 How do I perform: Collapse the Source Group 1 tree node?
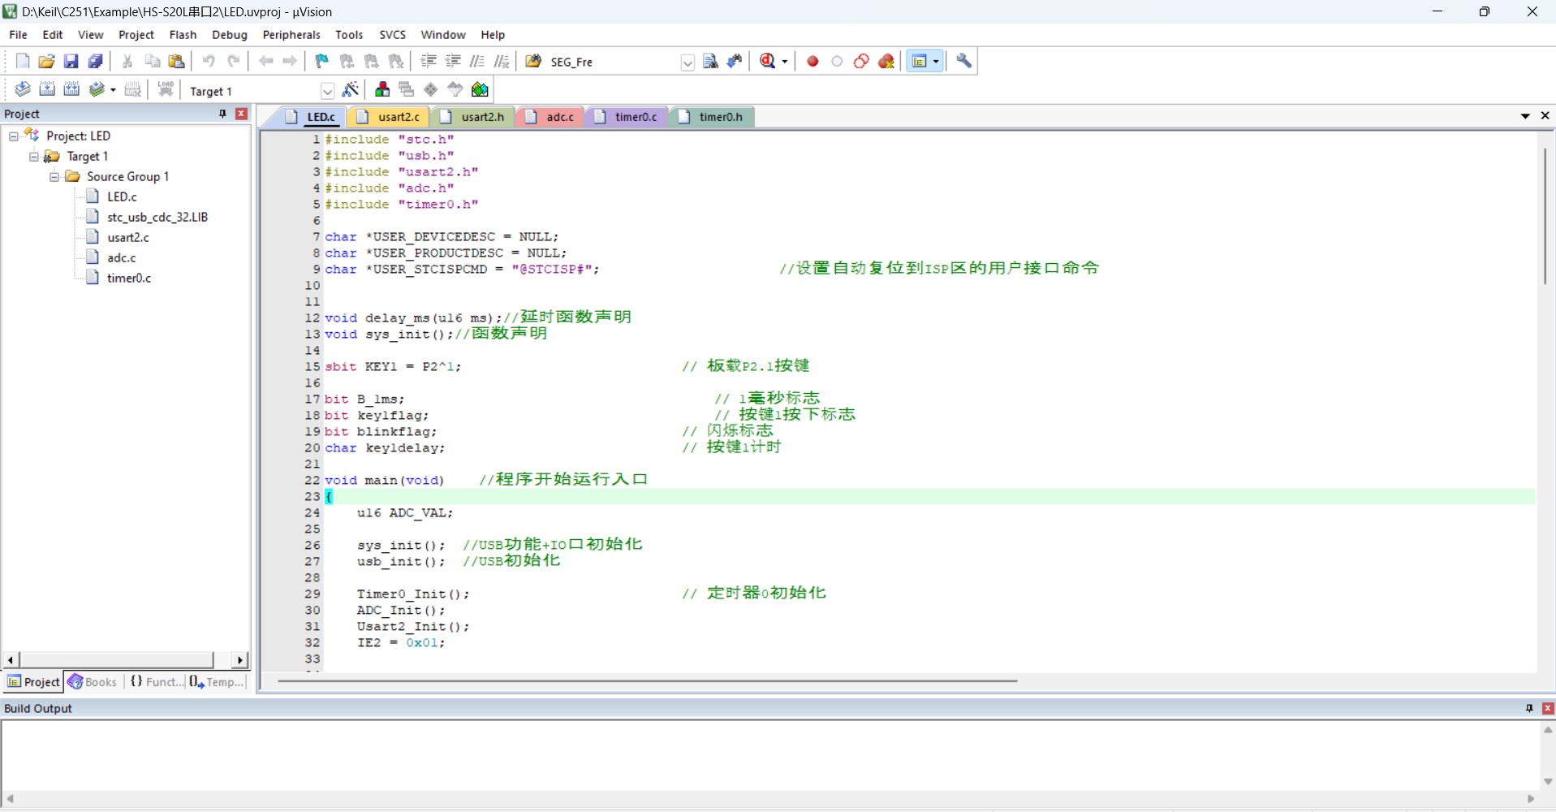coord(54,176)
